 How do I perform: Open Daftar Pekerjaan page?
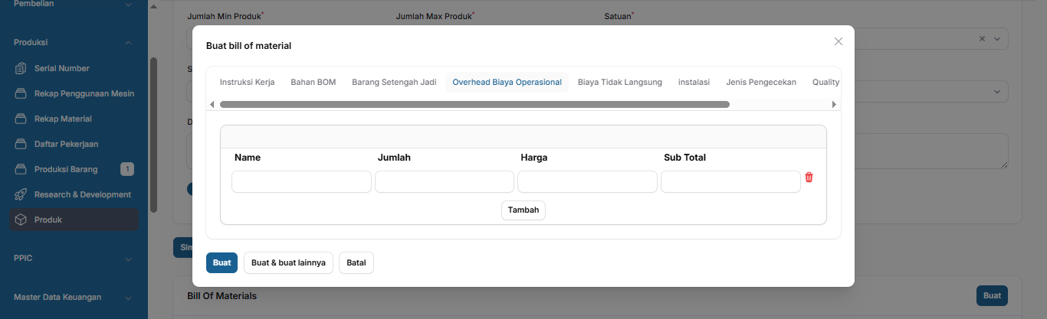pos(67,144)
